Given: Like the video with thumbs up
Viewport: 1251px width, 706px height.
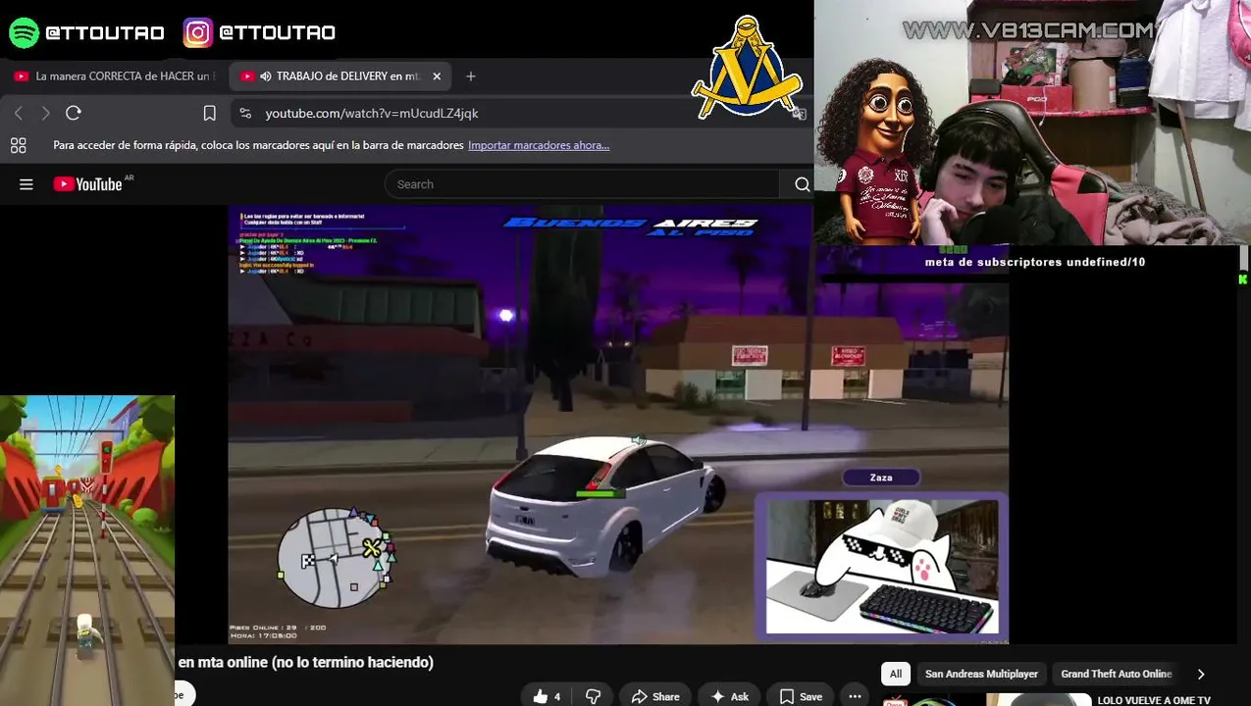Looking at the screenshot, I should [547, 696].
